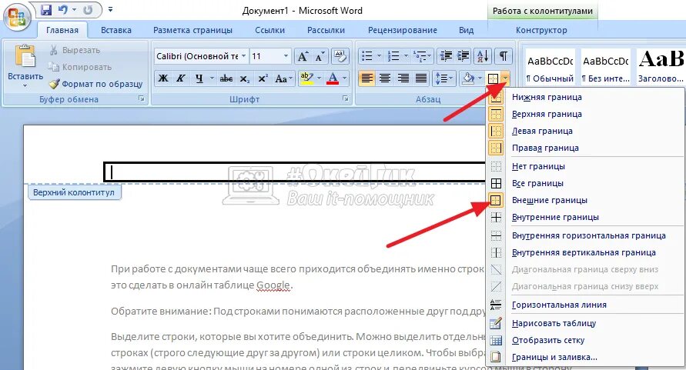This screenshot has width=686, height=370.
Task: Apply yellow text highlight color
Action: click(306, 78)
